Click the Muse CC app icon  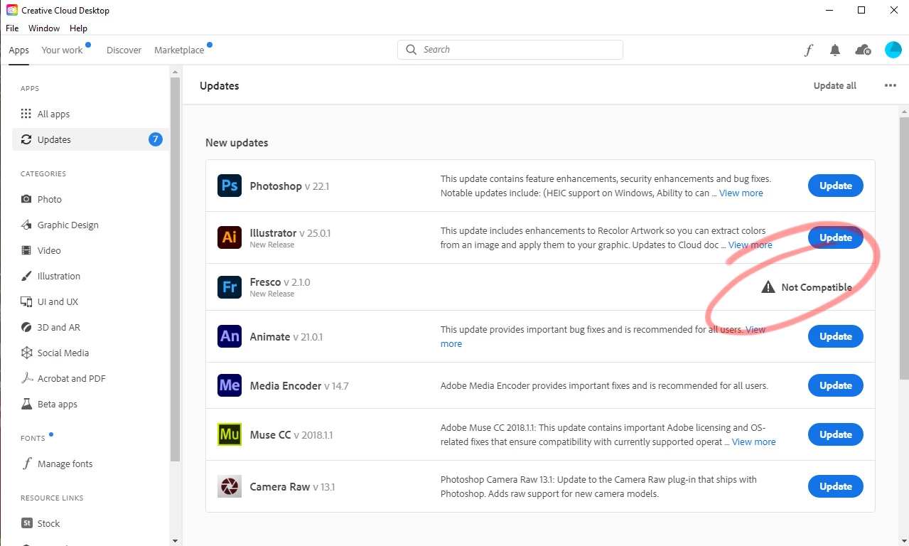[230, 434]
